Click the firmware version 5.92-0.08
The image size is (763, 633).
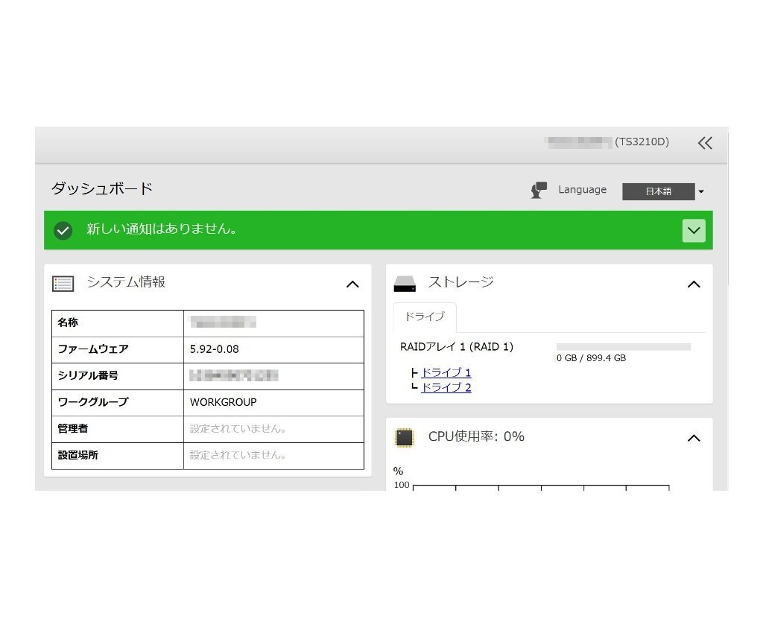214,349
